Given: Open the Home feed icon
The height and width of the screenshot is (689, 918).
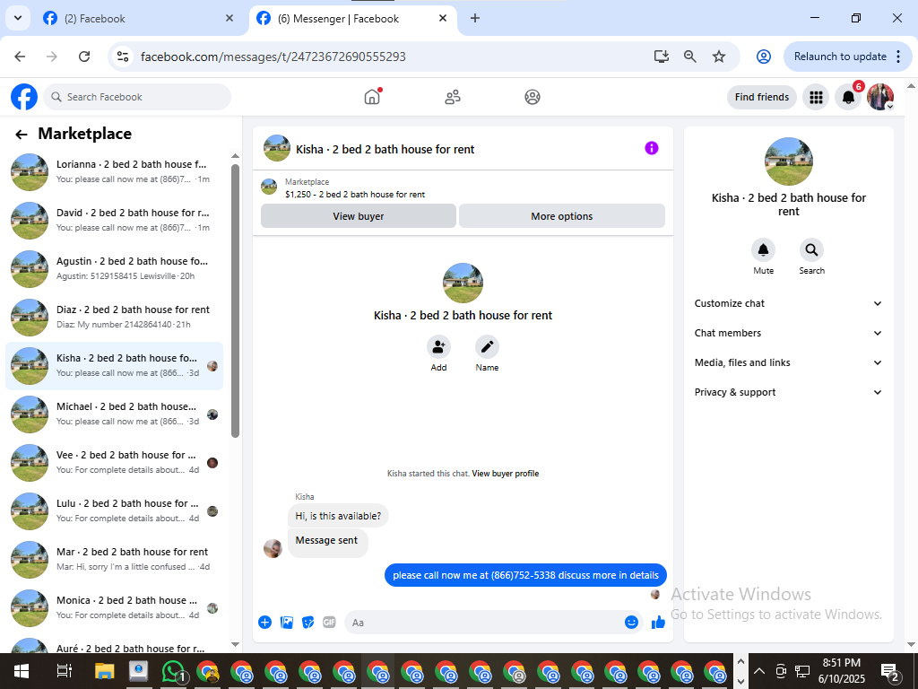Looking at the screenshot, I should pyautogui.click(x=372, y=97).
